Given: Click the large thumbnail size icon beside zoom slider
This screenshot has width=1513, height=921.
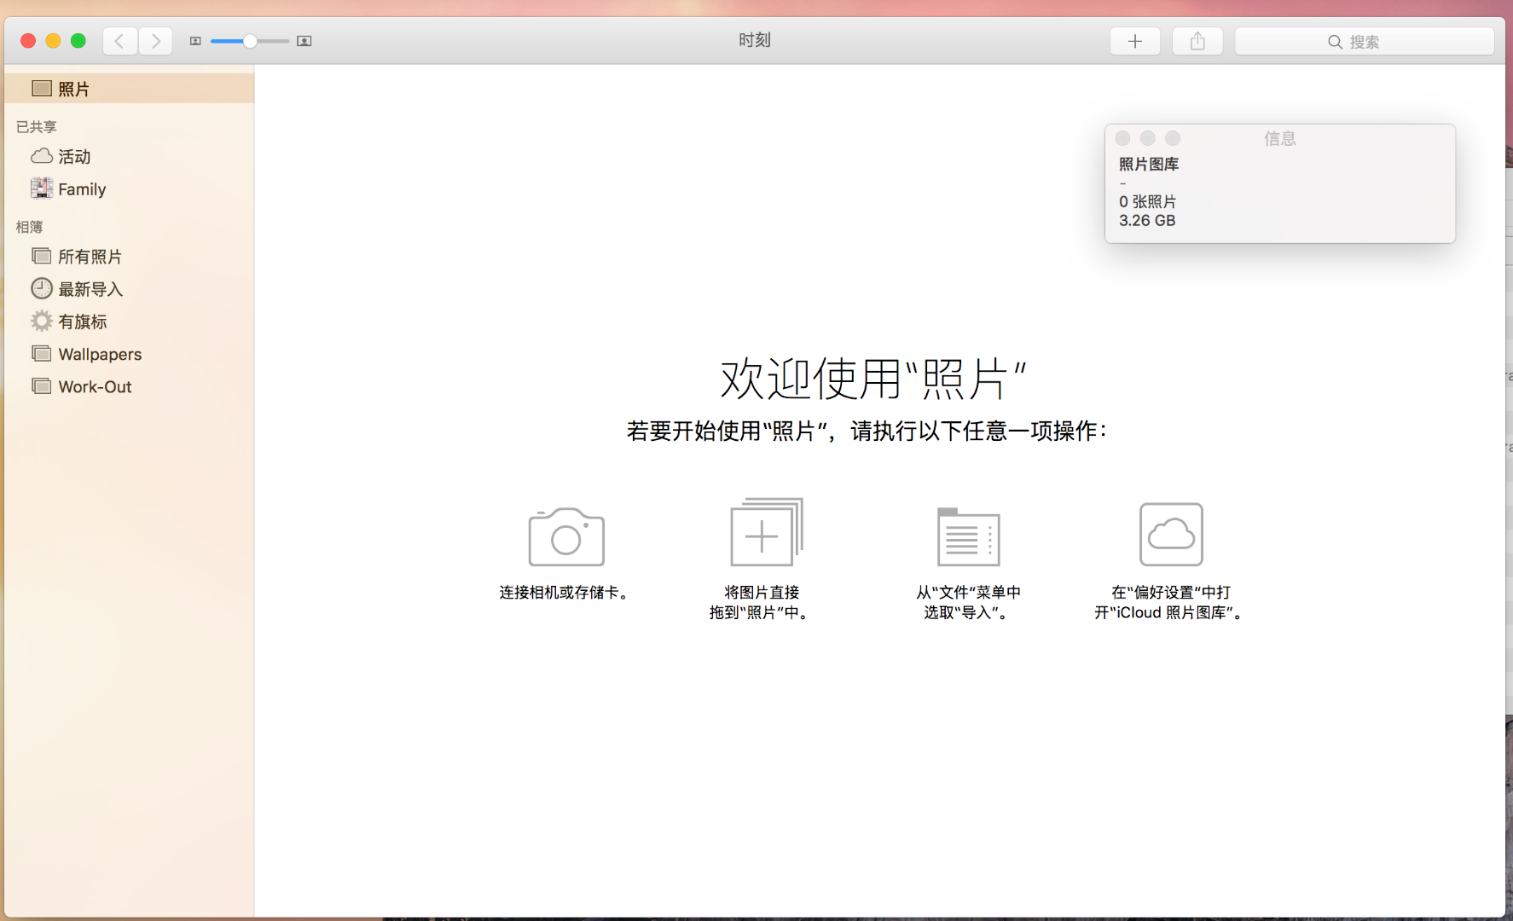Looking at the screenshot, I should pyautogui.click(x=304, y=40).
